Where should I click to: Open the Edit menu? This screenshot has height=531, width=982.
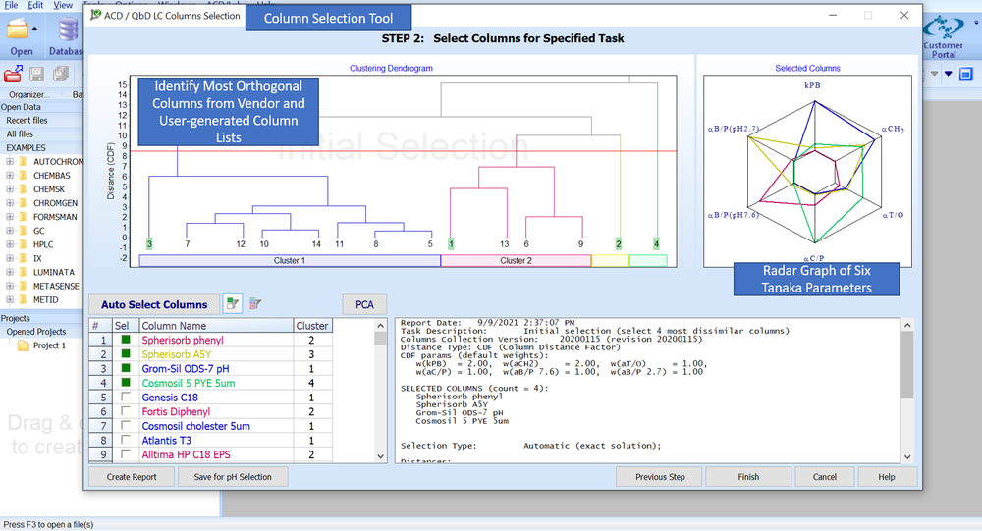(35, 5)
